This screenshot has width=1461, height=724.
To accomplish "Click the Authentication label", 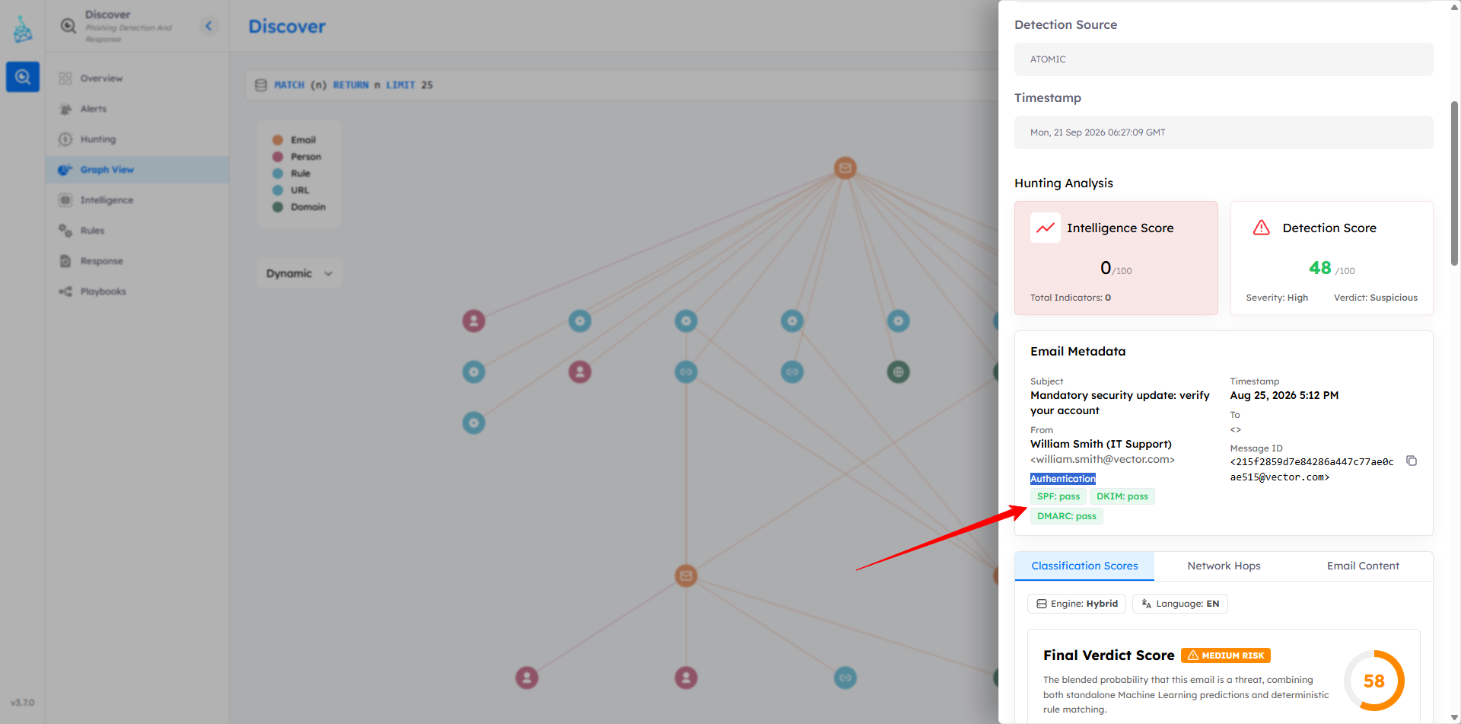I will click(1063, 479).
